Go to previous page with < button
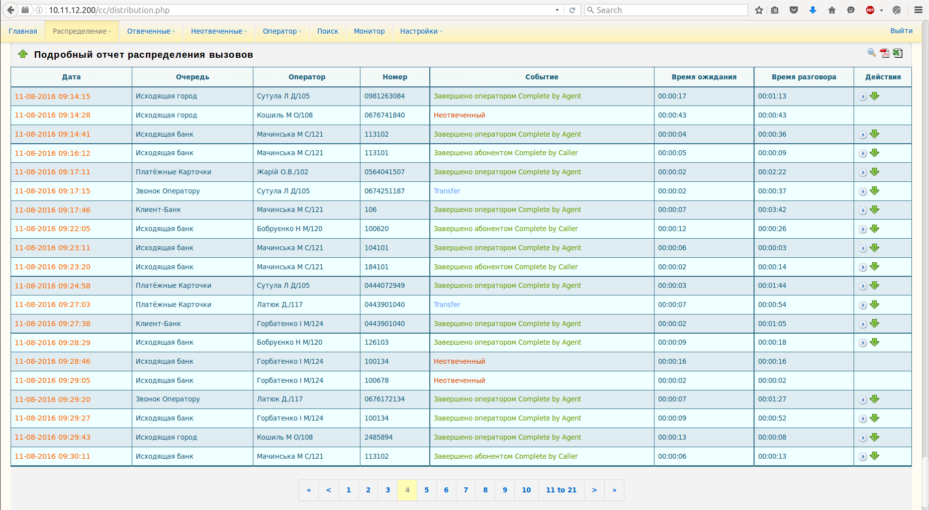Screen dimensions: 929x510 pos(328,490)
